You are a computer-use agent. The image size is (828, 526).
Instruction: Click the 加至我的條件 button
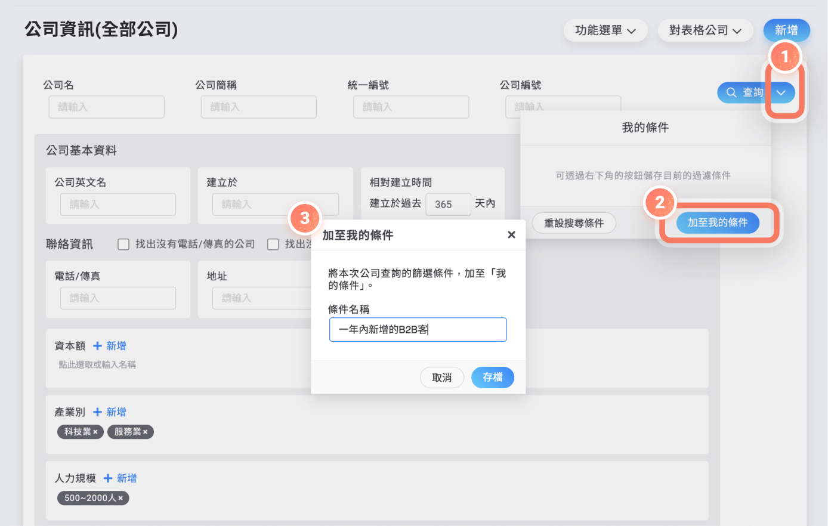click(718, 222)
